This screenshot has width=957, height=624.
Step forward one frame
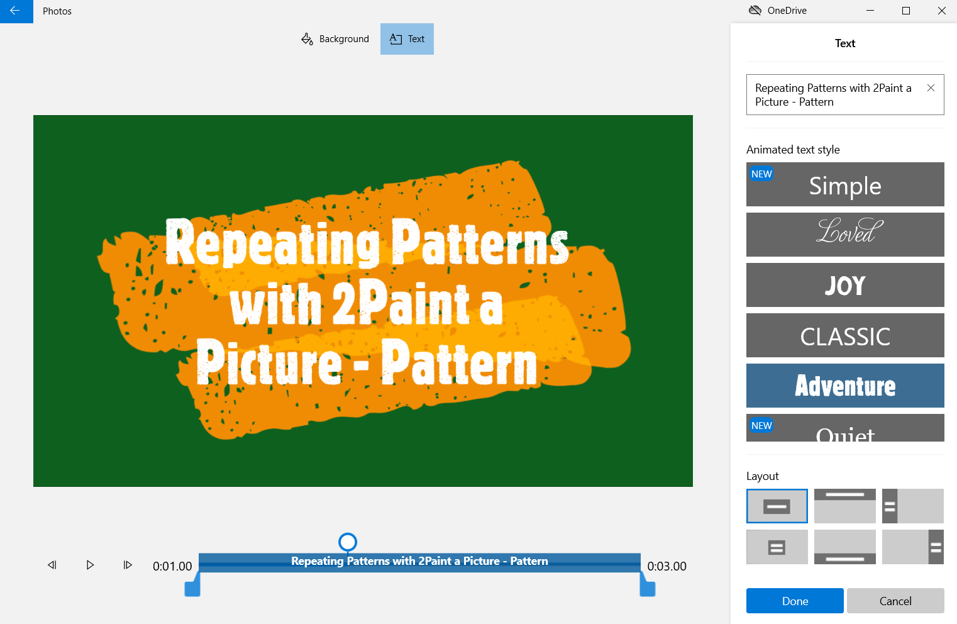[x=128, y=565]
